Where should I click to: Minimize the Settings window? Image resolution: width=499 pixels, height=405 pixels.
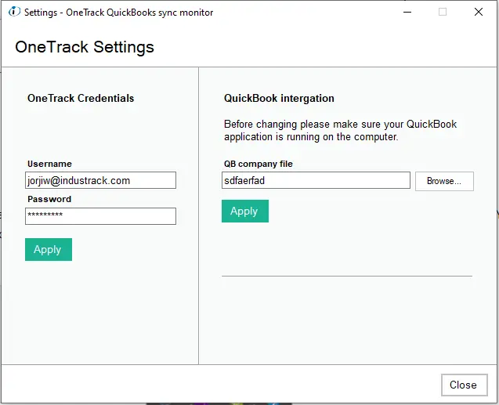click(407, 12)
